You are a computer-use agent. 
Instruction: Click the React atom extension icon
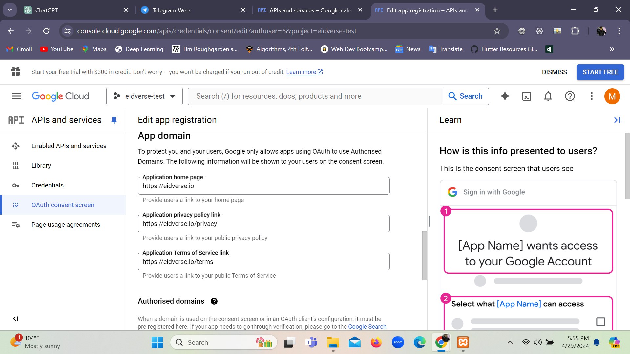coord(539,31)
